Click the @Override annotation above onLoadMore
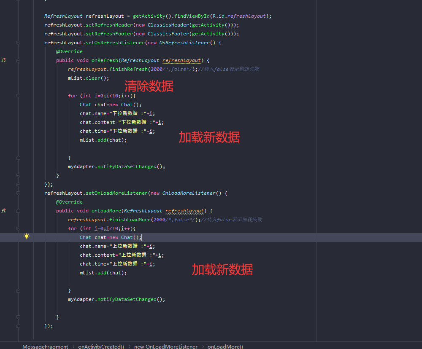The image size is (422, 349). (x=69, y=202)
